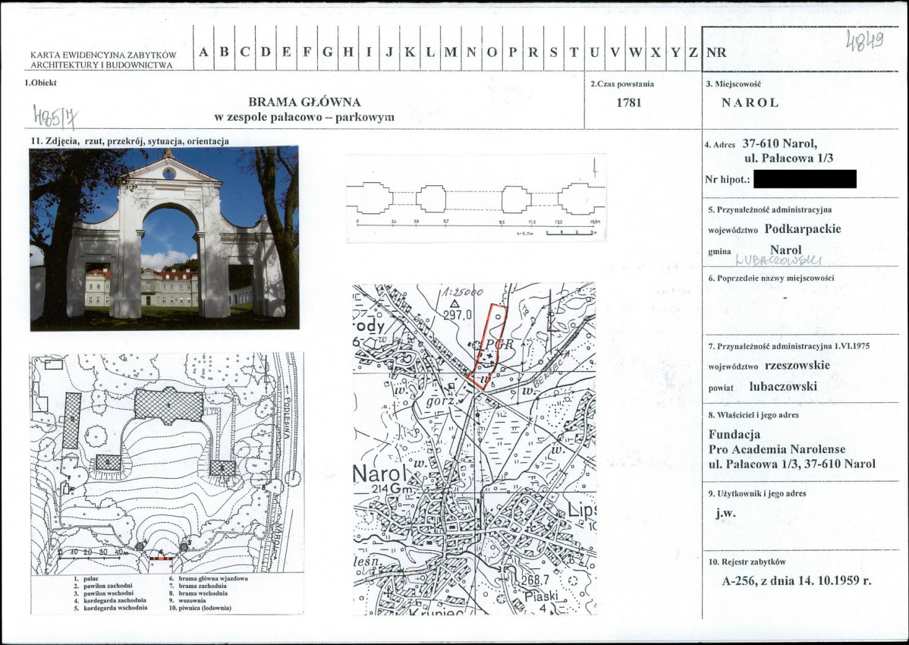The width and height of the screenshot is (909, 645).
Task: Select letter box Z in index row
Action: [693, 52]
